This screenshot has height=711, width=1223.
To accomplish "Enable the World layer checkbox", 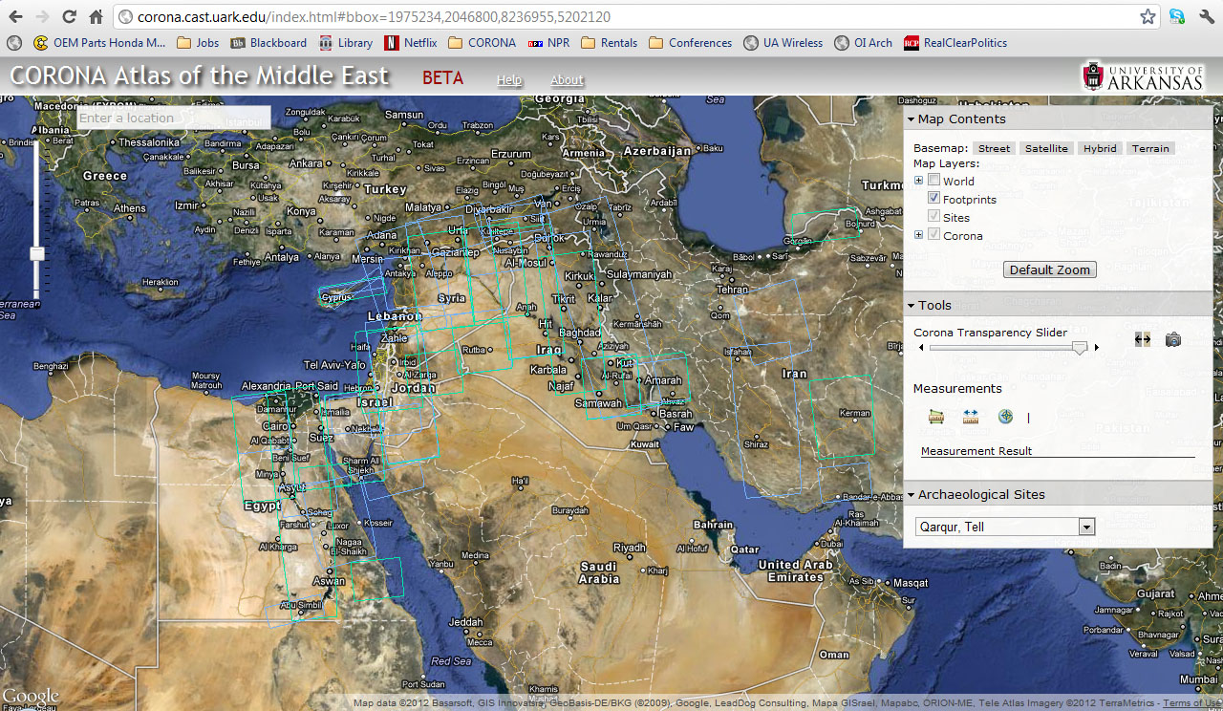I will (x=934, y=180).
